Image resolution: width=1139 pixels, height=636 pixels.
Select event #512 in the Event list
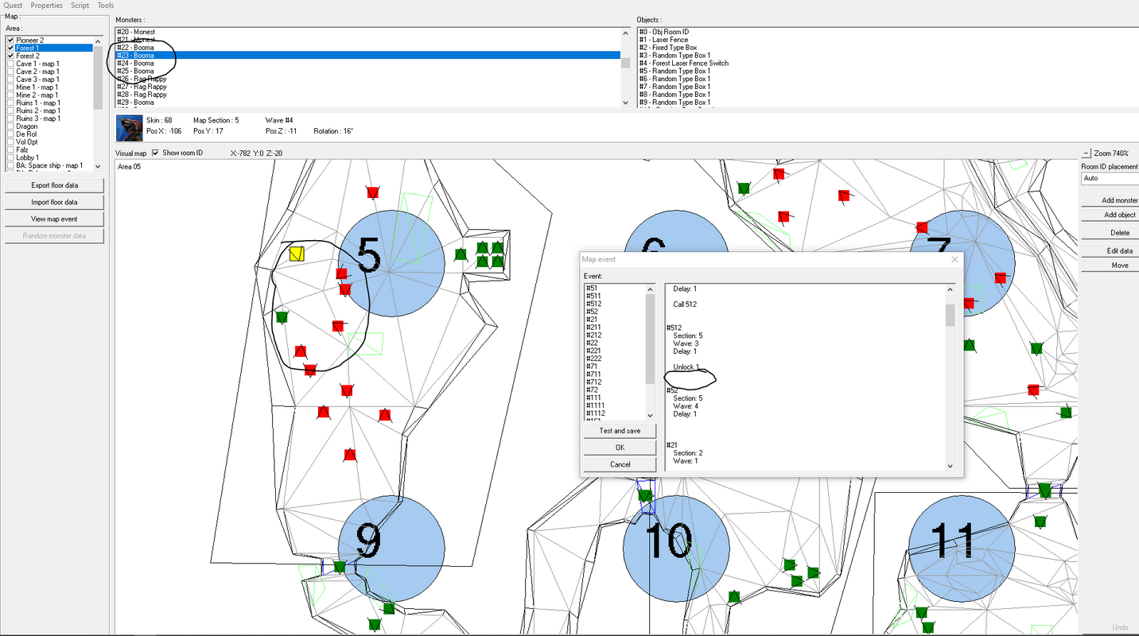[x=594, y=304]
